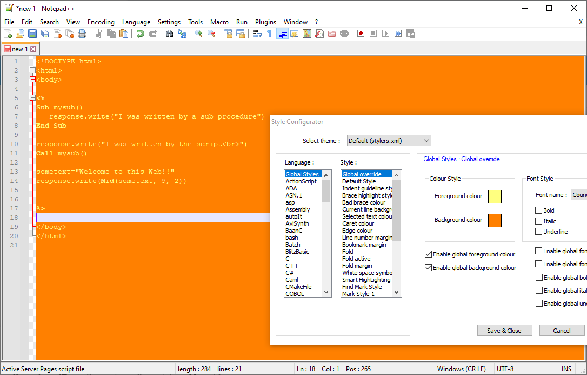The image size is (587, 375).
Task: Click the Stop recording macro icon
Action: [373, 34]
